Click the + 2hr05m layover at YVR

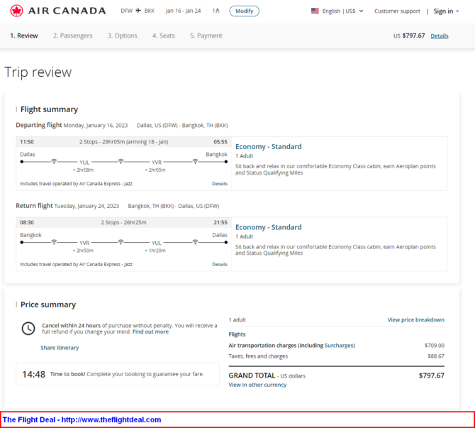click(x=155, y=170)
